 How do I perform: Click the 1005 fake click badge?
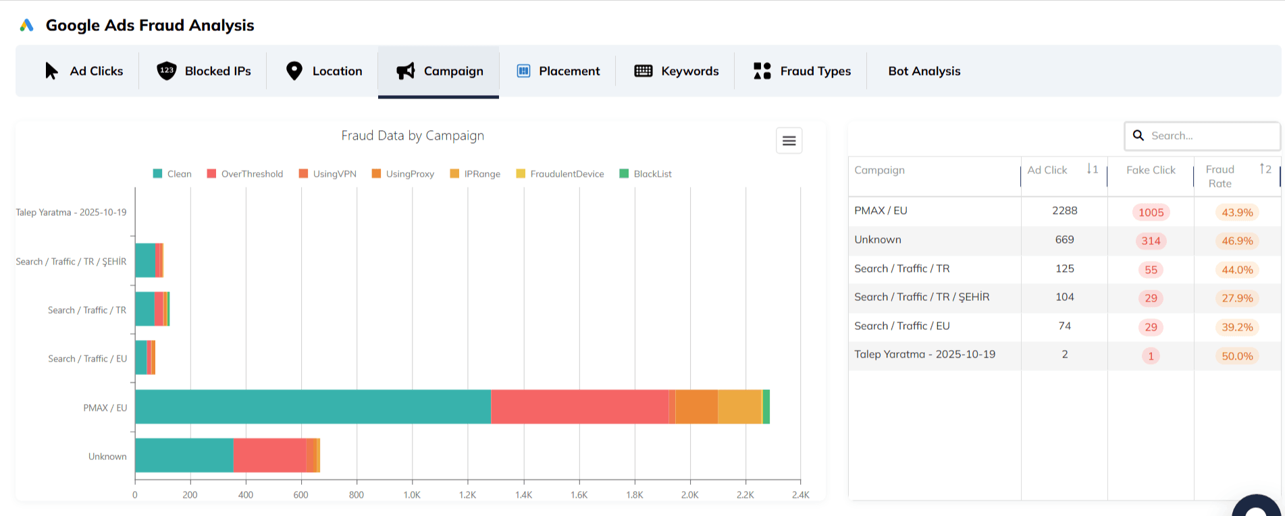coord(1151,212)
